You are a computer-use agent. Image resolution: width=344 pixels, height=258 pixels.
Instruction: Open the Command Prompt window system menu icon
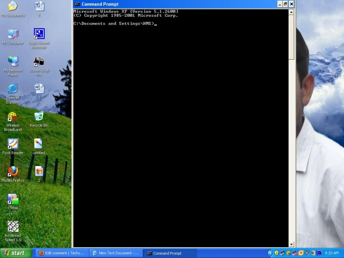tap(77, 4)
